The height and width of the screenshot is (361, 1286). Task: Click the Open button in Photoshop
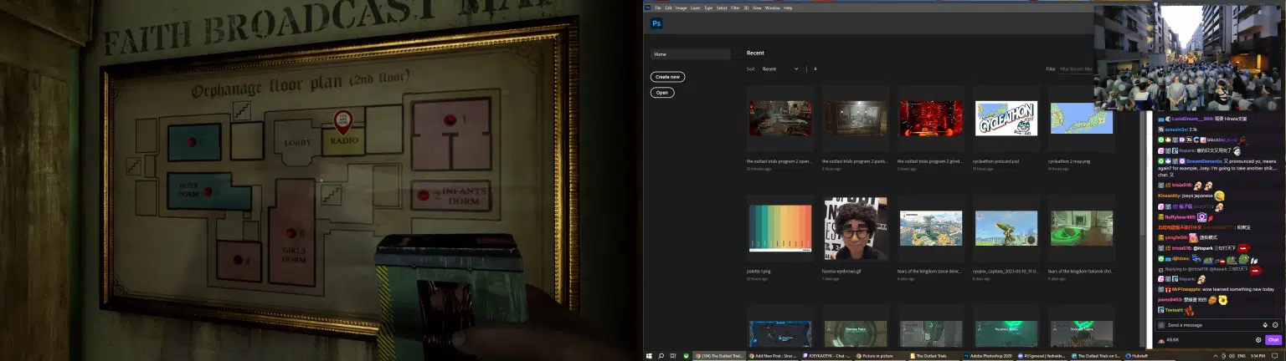(x=662, y=93)
